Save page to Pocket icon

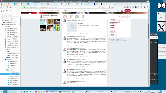[x=109, y=7]
